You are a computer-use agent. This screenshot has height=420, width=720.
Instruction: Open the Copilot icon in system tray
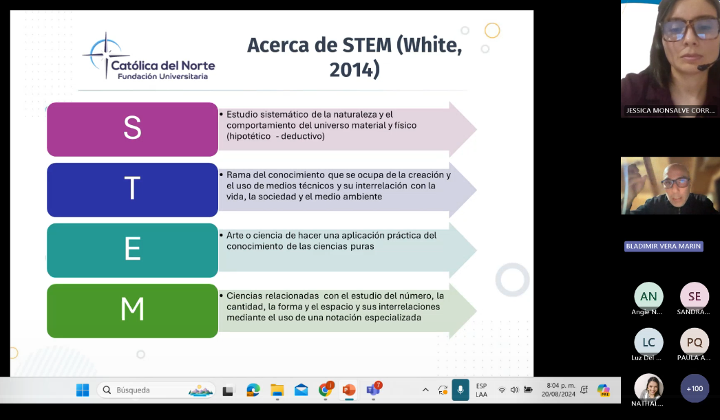[x=604, y=390]
